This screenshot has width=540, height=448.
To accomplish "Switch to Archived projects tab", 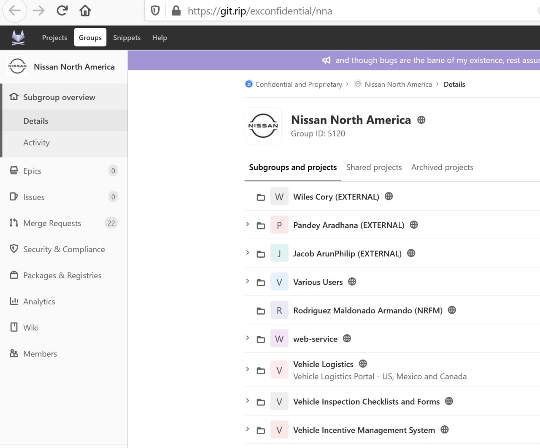I will pyautogui.click(x=442, y=167).
